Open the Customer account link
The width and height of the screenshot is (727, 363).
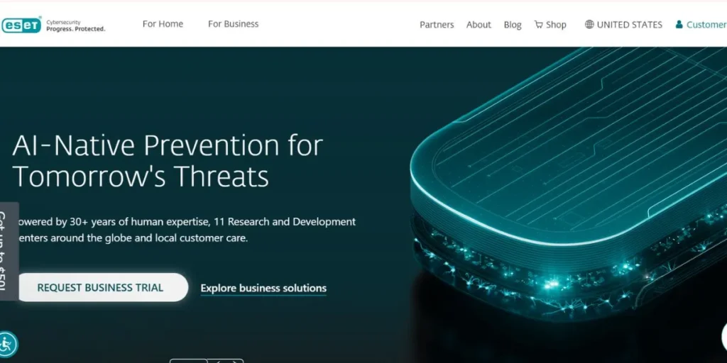[706, 25]
